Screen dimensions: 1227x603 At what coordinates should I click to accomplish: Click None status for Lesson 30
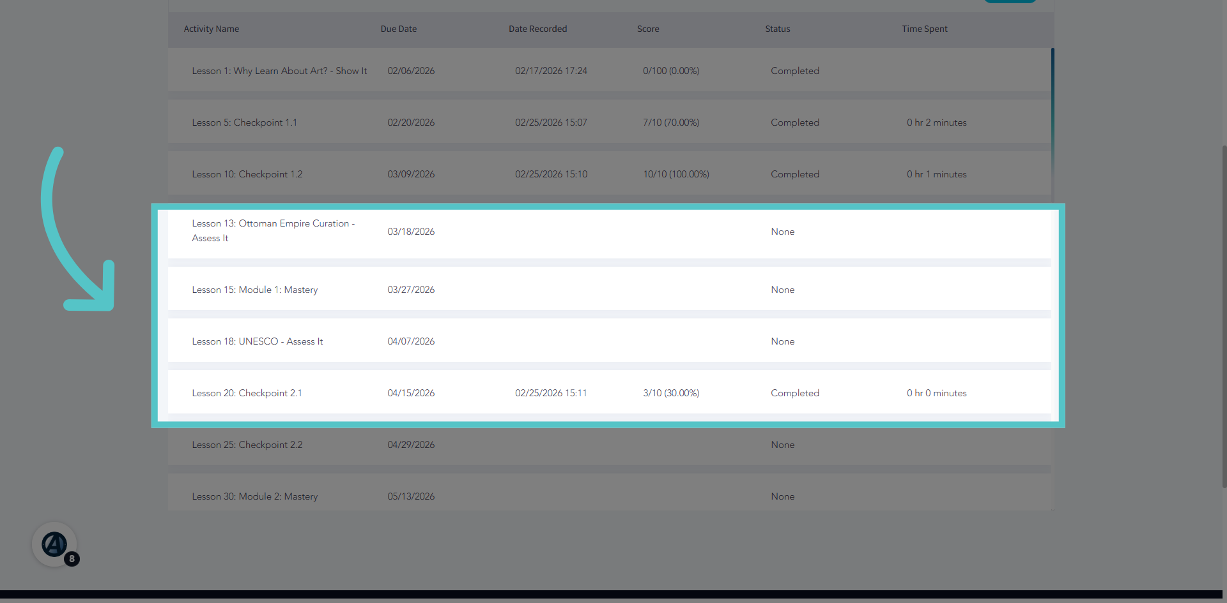[x=783, y=496]
